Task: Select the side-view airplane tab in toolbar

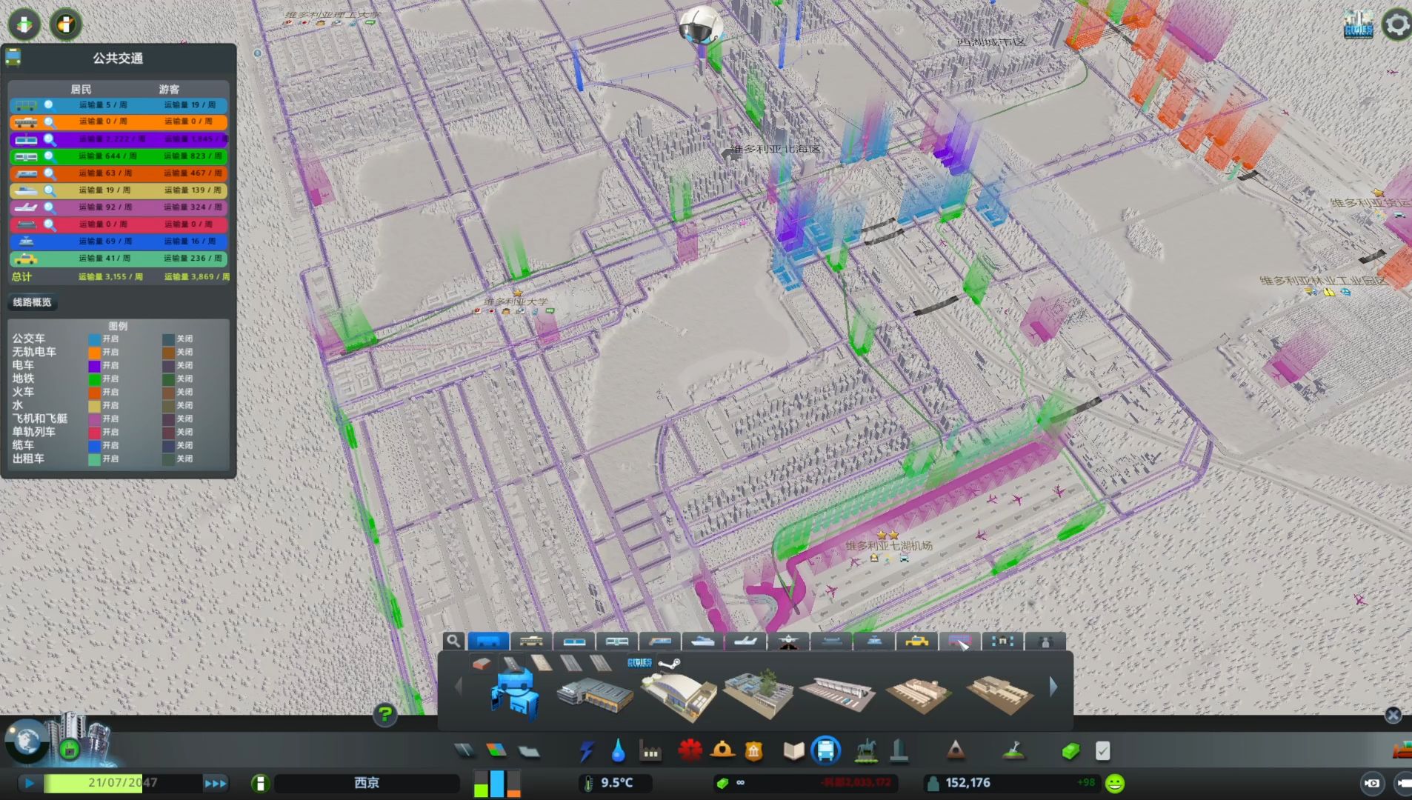Action: pyautogui.click(x=745, y=641)
